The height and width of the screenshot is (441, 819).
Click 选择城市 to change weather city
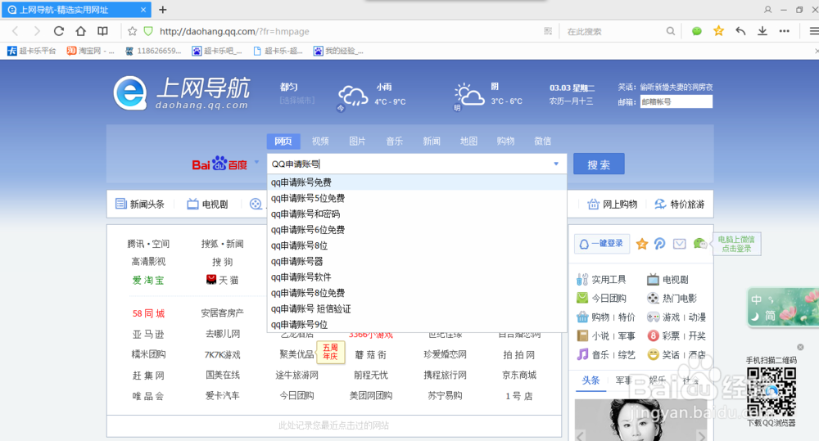(x=297, y=100)
